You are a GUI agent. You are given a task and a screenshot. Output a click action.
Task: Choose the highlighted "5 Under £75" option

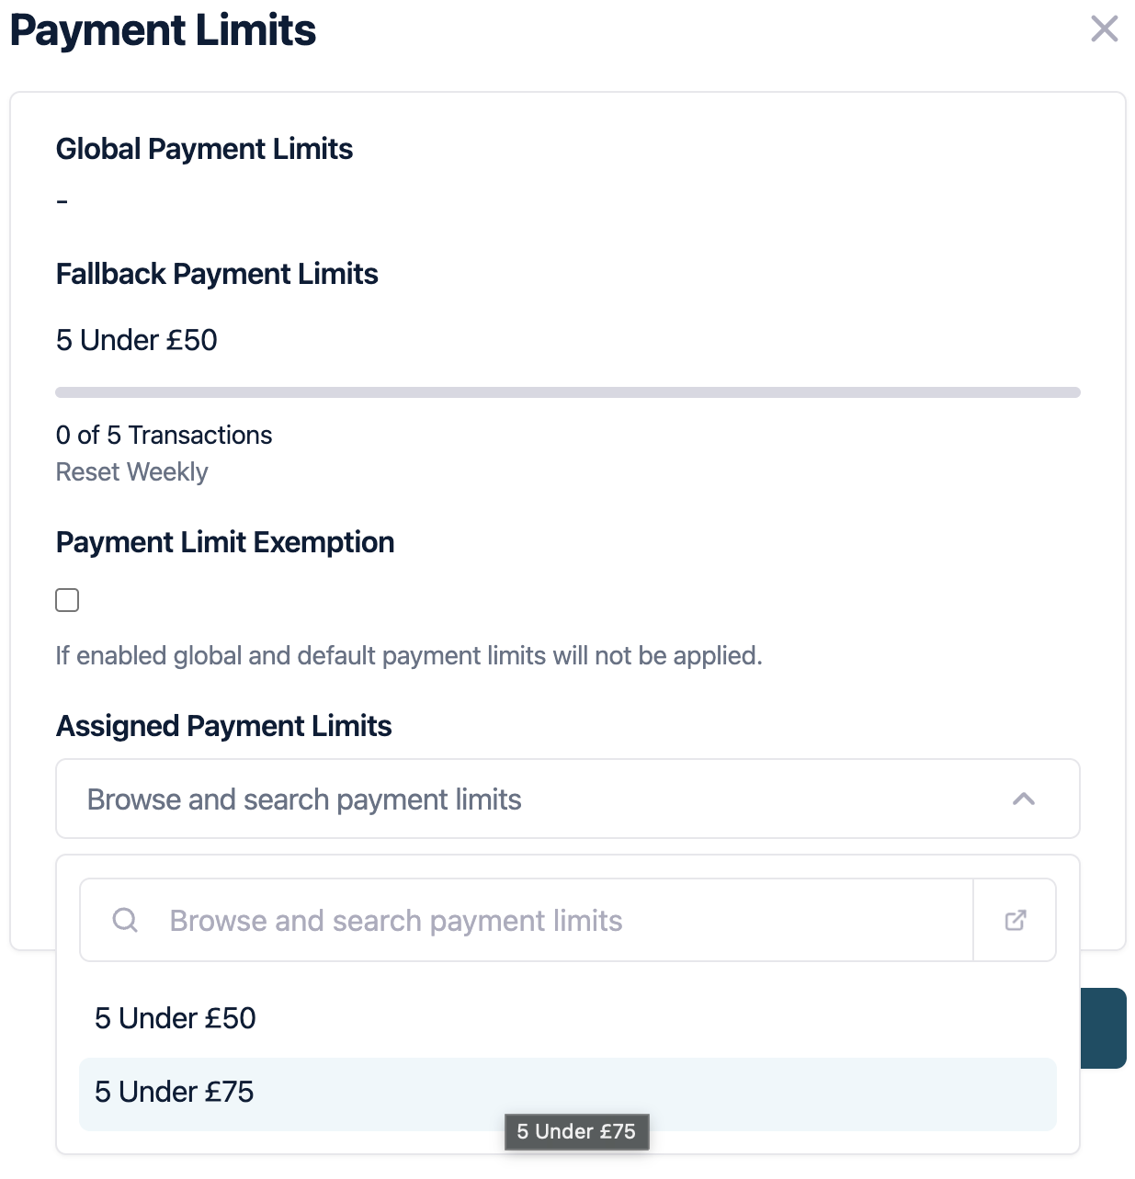[175, 1092]
